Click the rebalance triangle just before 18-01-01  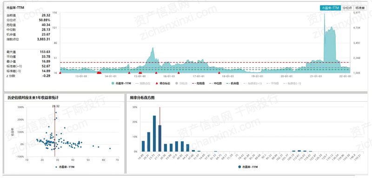tap(219, 73)
